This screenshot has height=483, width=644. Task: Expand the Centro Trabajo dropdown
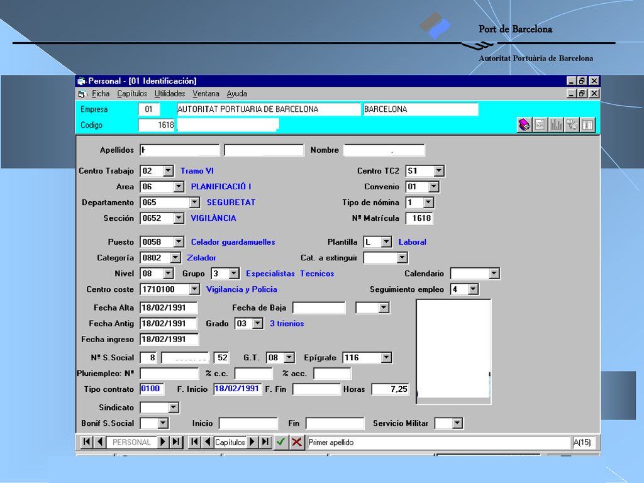coord(168,171)
